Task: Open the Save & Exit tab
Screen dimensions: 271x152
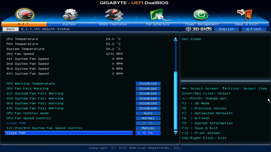Action: click(246, 24)
